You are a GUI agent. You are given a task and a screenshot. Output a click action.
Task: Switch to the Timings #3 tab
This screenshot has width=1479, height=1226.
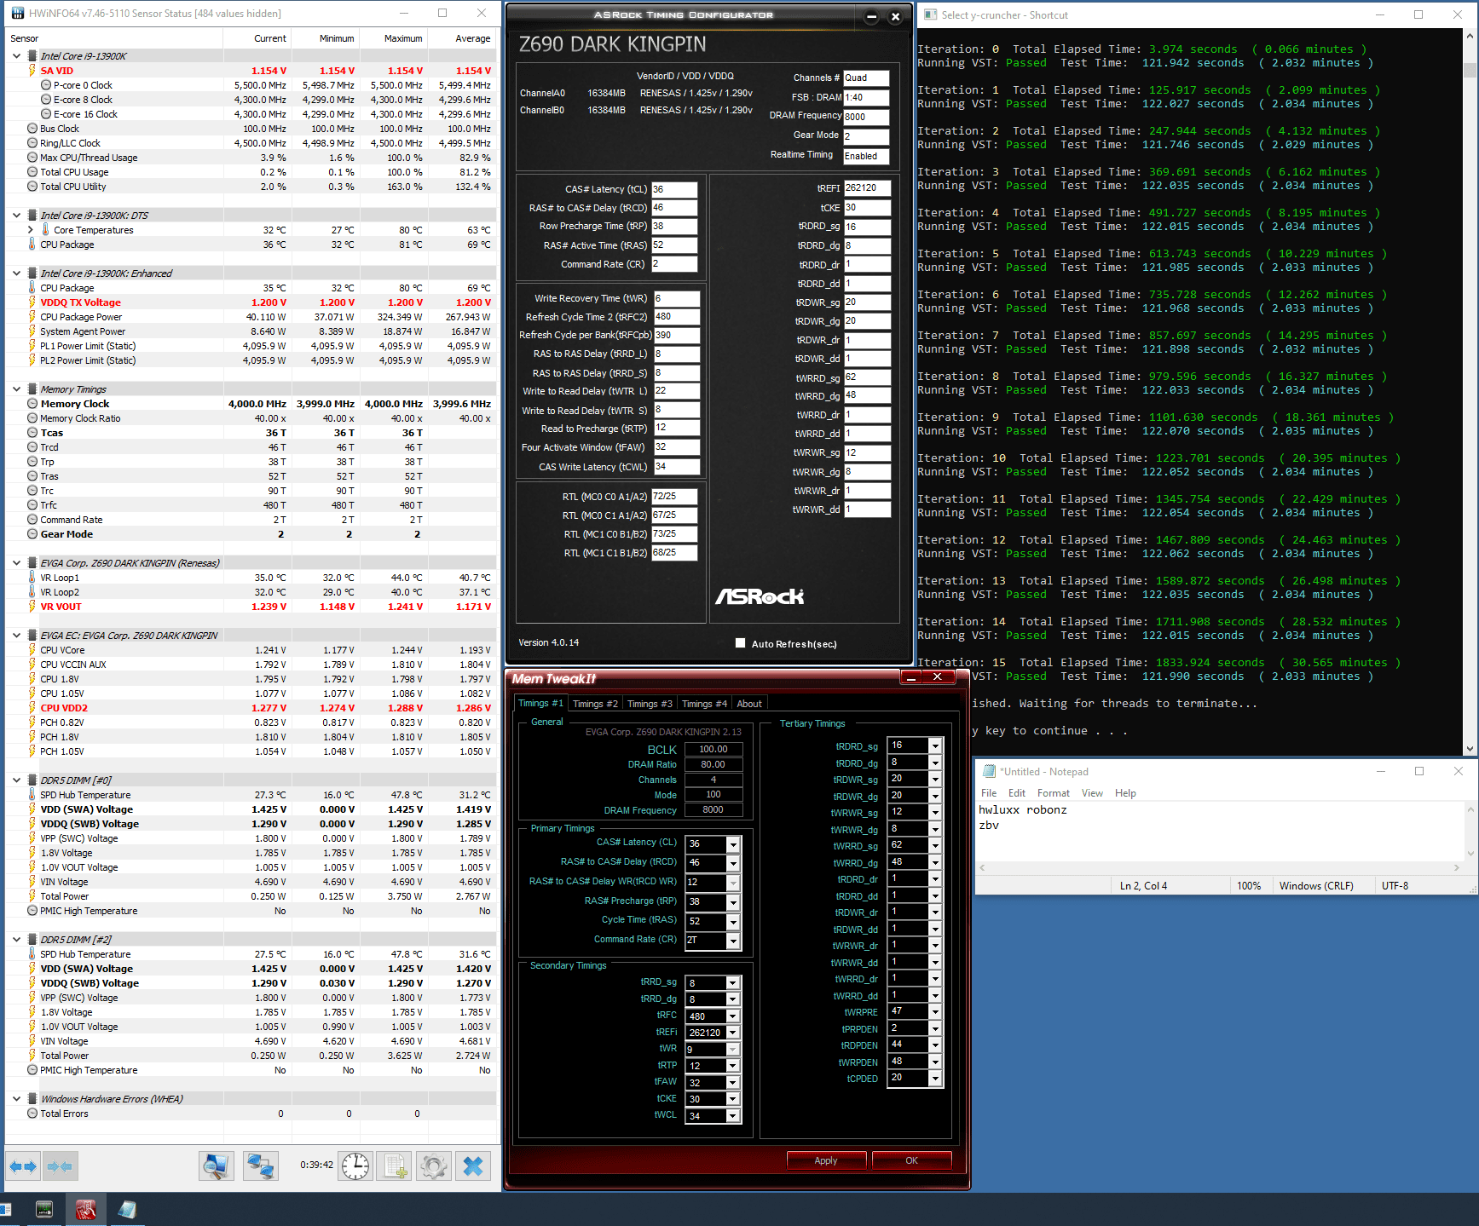point(650,704)
